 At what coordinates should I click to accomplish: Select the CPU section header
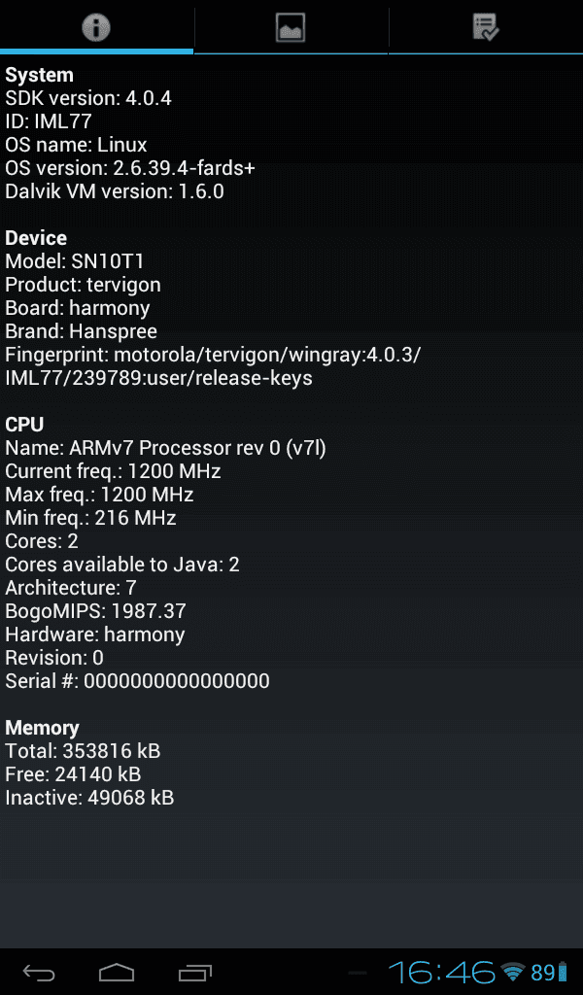24,425
